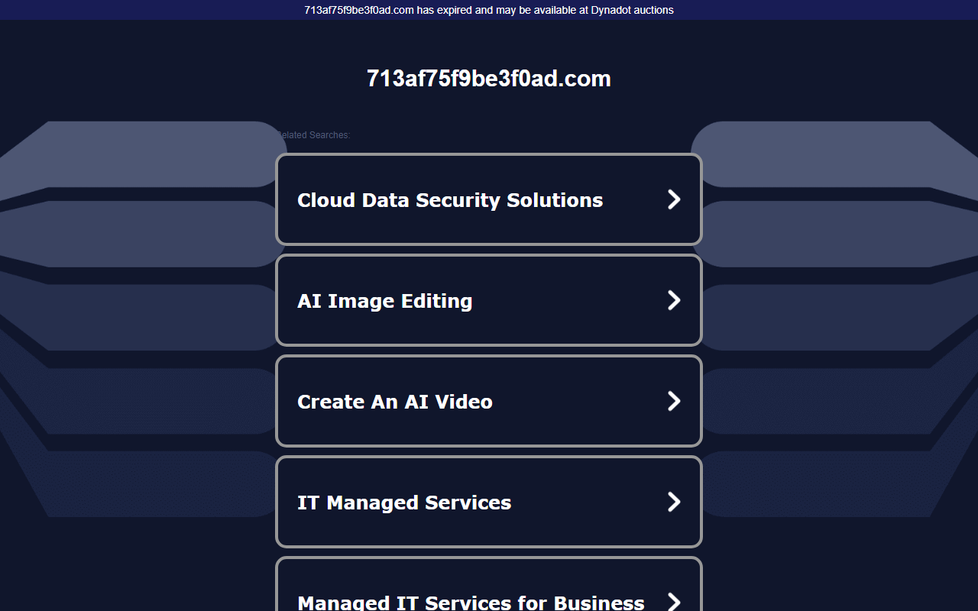
Task: Open the AI Image Editing link
Action: [489, 300]
